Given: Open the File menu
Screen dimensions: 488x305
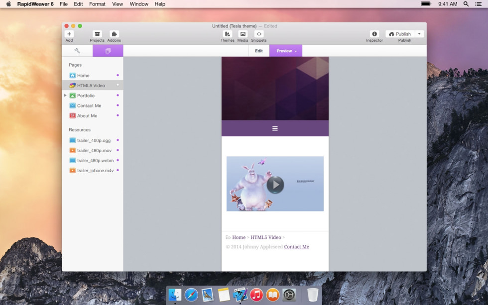Looking at the screenshot, I should click(64, 4).
